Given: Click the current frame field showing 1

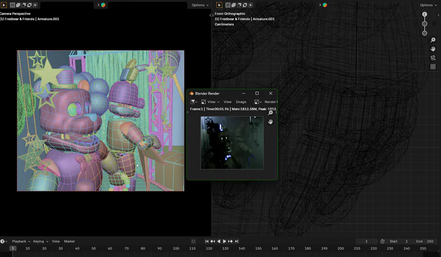Looking at the screenshot, I should (367, 241).
